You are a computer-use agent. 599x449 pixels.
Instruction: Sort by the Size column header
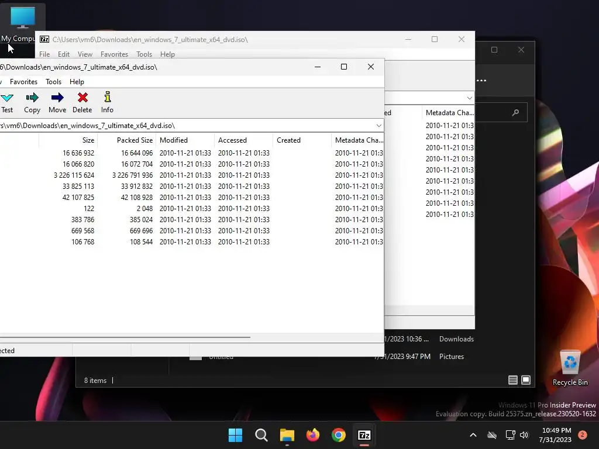(68, 140)
